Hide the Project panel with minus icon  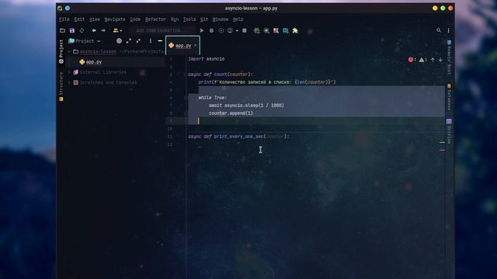160,41
